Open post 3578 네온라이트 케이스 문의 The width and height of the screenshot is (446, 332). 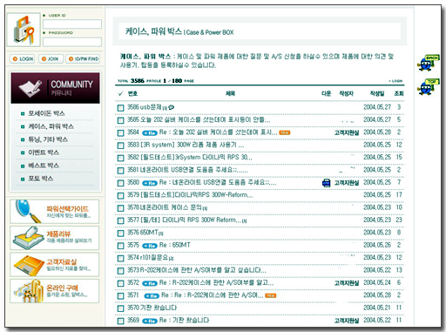[x=171, y=207]
